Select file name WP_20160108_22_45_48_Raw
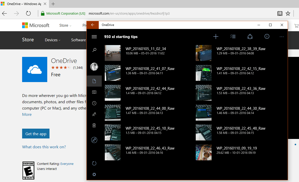The width and height of the screenshot is (299, 182). pyautogui.click(x=241, y=128)
